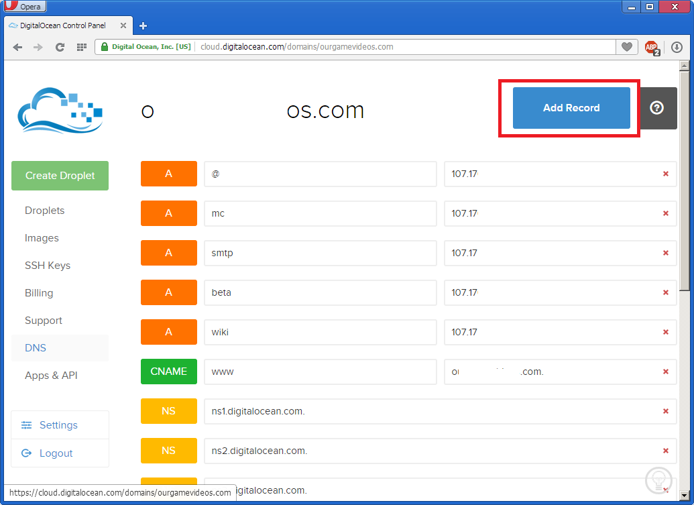Viewport: 694px width, 505px height.
Task: Click the orange A label of the mc record
Action: click(x=168, y=213)
